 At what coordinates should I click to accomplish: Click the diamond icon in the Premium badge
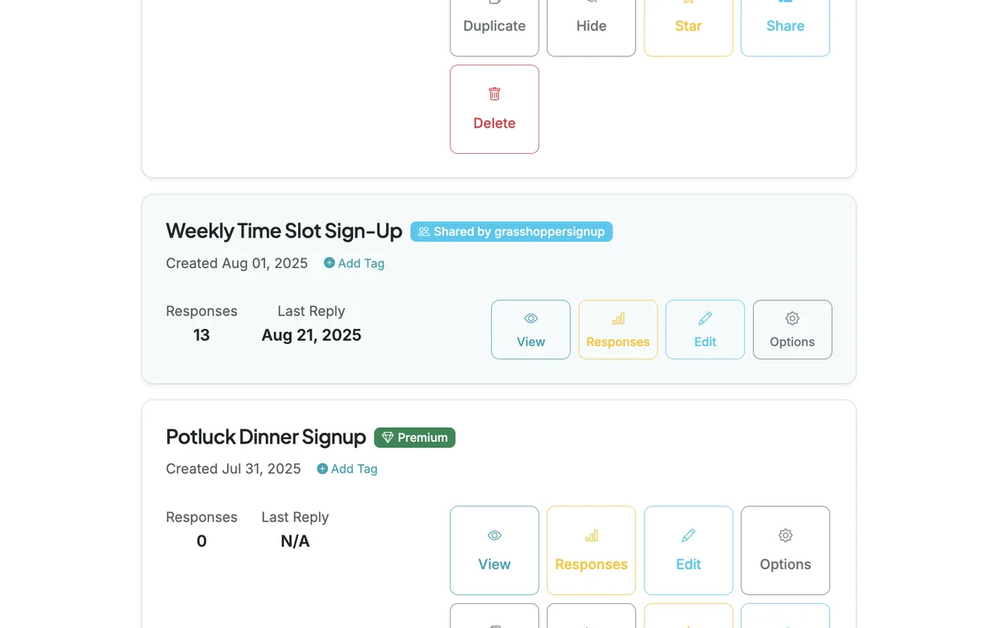[388, 438]
